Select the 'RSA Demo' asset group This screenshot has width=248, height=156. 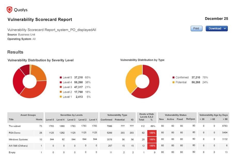point(118,133)
